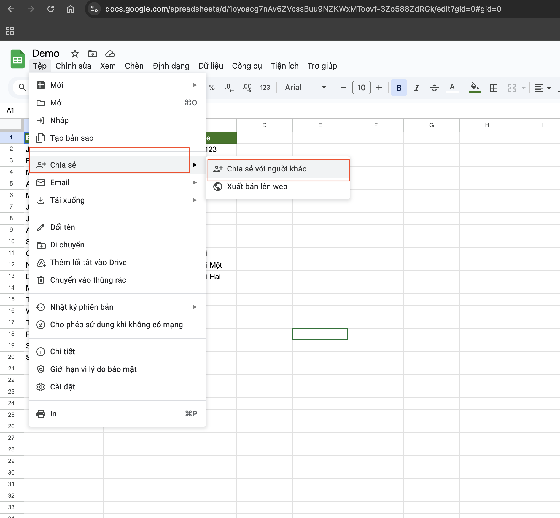
Task: Toggle italic formatting button
Action: [x=416, y=88]
